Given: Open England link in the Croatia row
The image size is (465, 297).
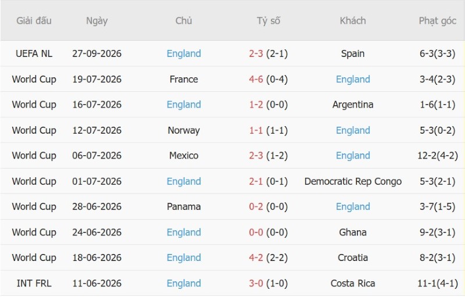Looking at the screenshot, I should (184, 257).
